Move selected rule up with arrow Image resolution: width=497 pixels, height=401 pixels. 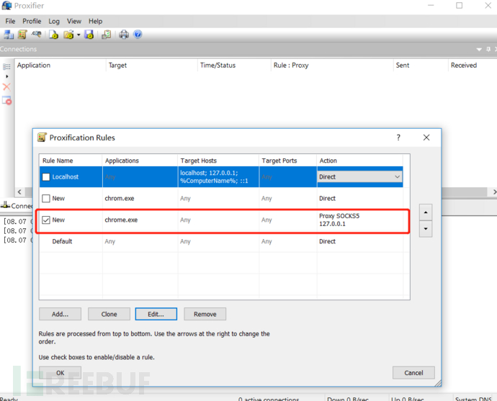(x=426, y=212)
